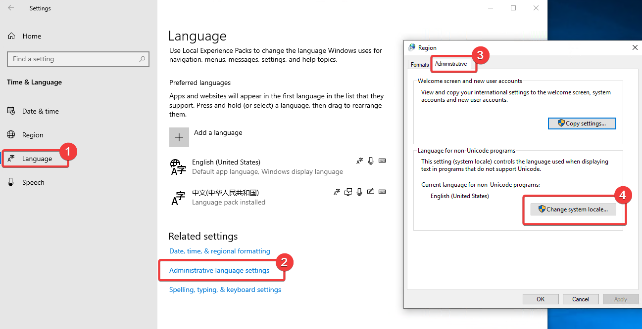Click the keyboard icon on 中文 row

tap(382, 192)
